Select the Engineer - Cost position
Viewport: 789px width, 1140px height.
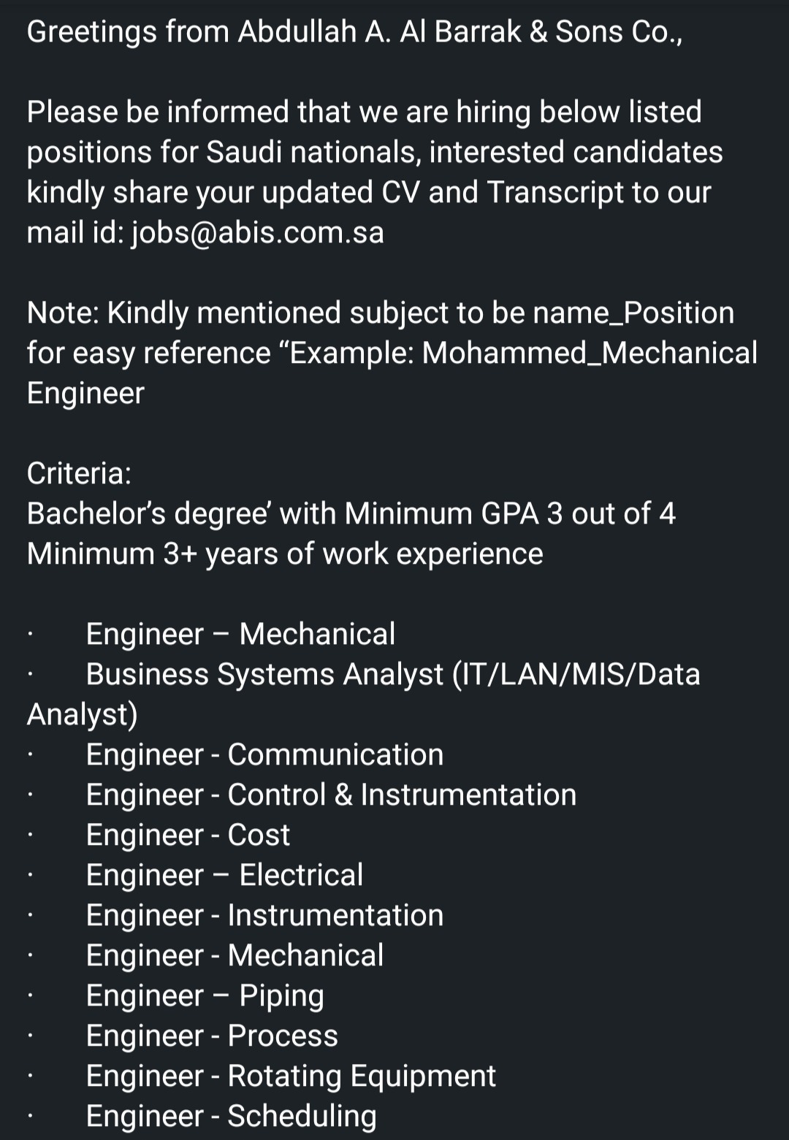coord(188,835)
